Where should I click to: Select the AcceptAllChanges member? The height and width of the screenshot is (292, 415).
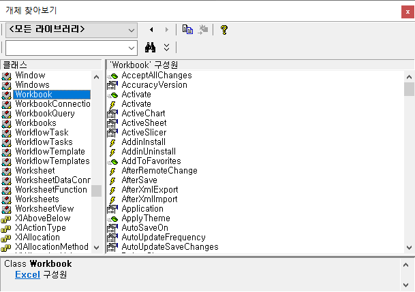(x=157, y=76)
